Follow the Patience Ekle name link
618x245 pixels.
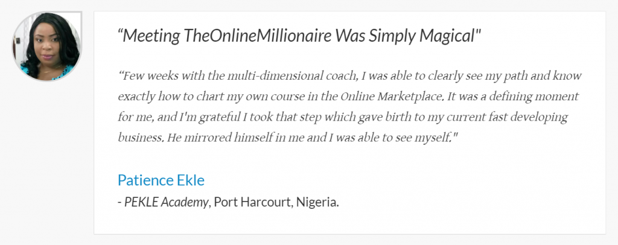tap(161, 180)
